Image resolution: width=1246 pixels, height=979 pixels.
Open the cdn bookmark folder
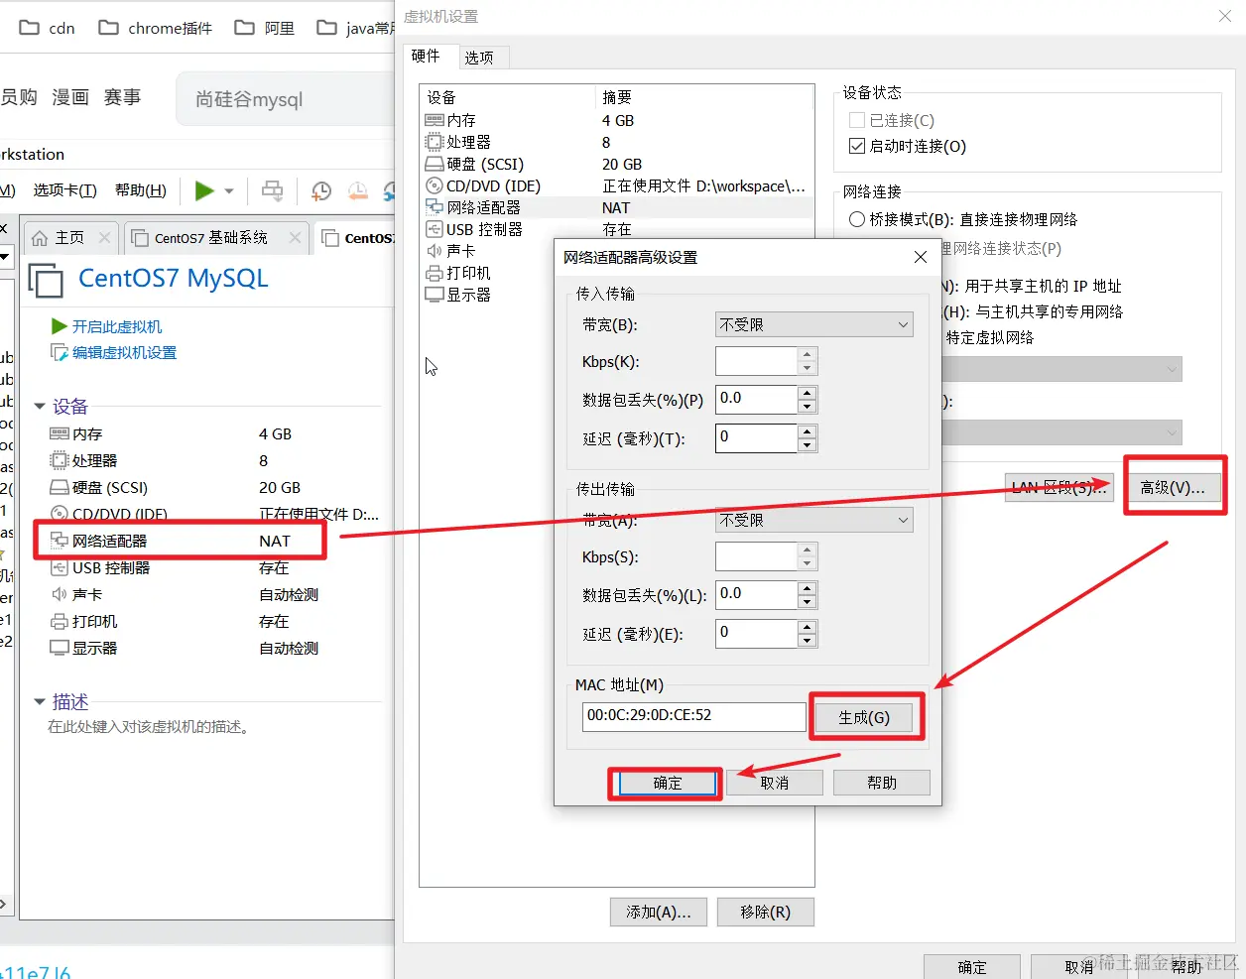(x=48, y=28)
